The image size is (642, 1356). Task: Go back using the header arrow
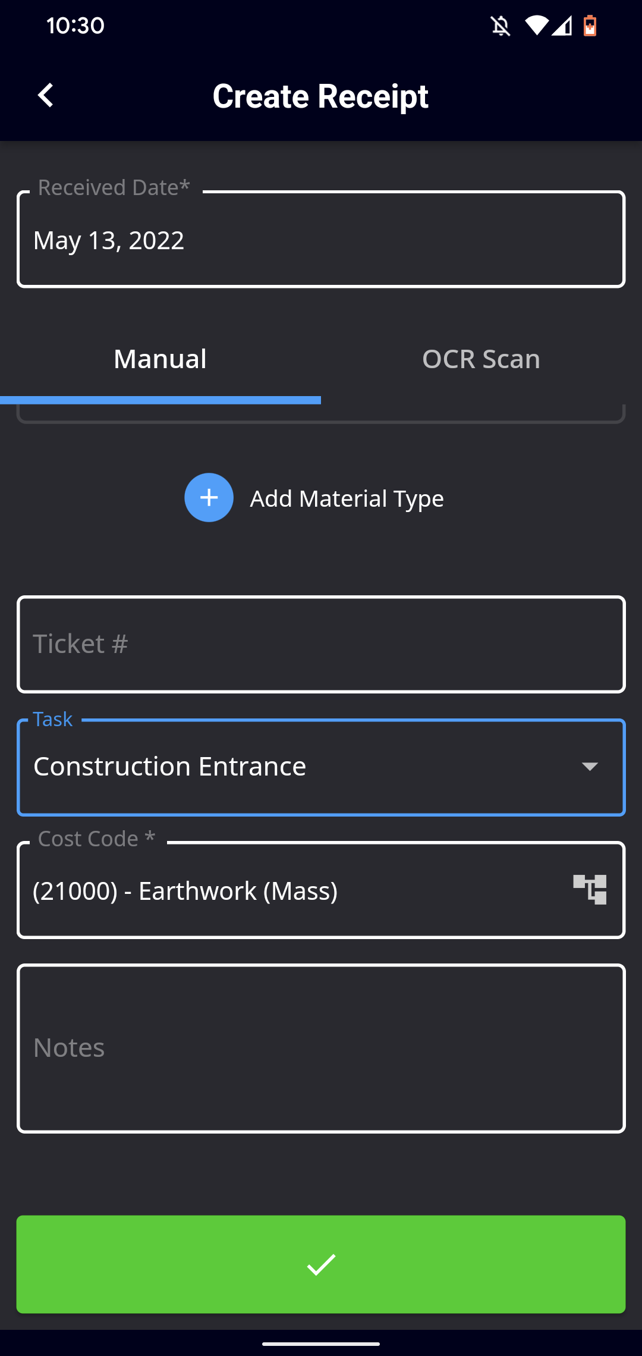(x=46, y=95)
